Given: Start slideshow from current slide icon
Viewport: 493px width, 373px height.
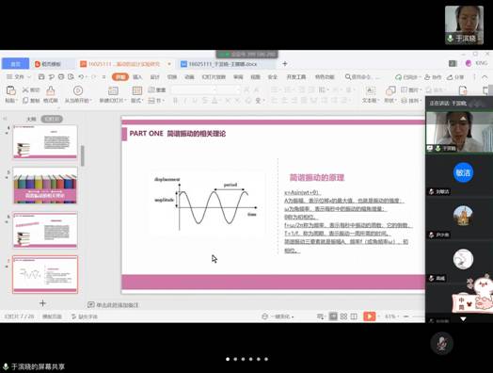Looking at the screenshot, I should [78, 90].
